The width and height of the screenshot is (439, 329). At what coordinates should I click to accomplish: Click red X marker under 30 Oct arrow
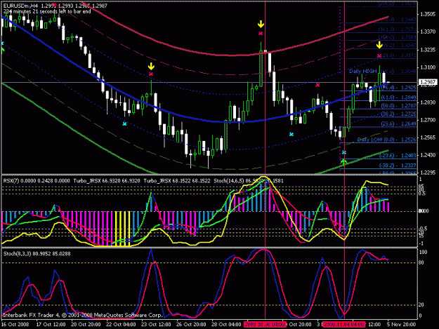click(261, 34)
